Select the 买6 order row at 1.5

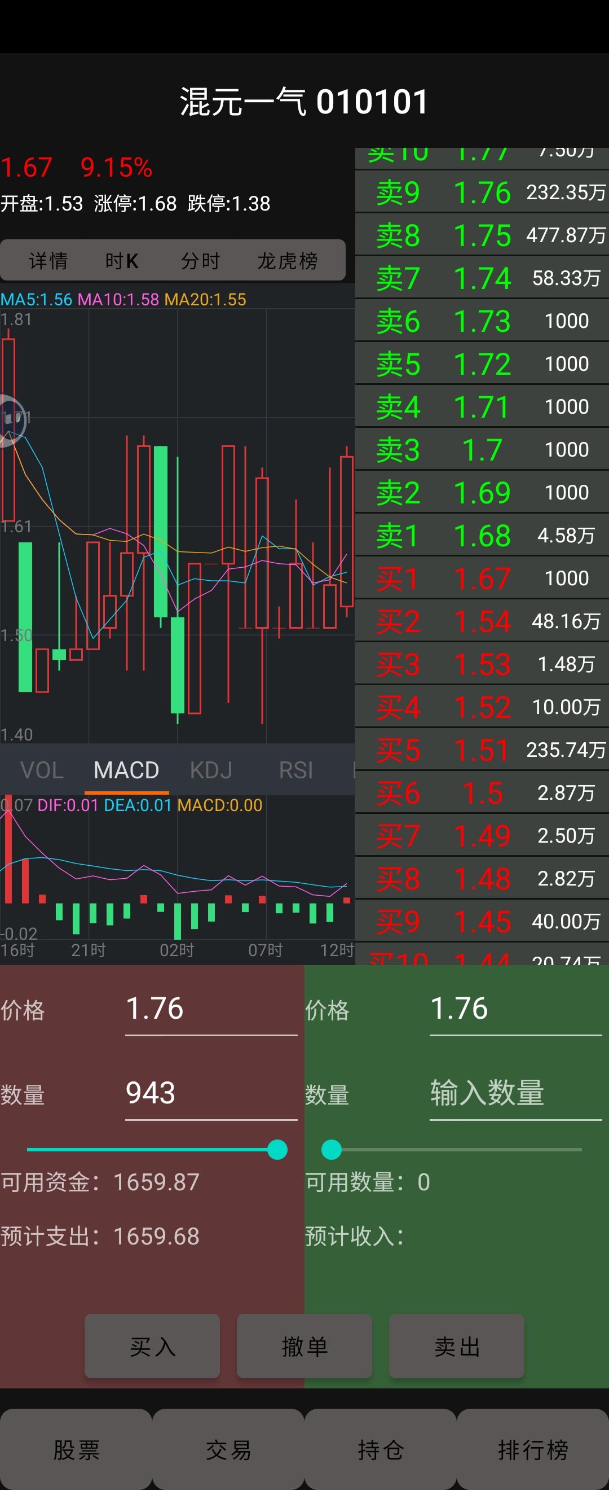[x=482, y=792]
